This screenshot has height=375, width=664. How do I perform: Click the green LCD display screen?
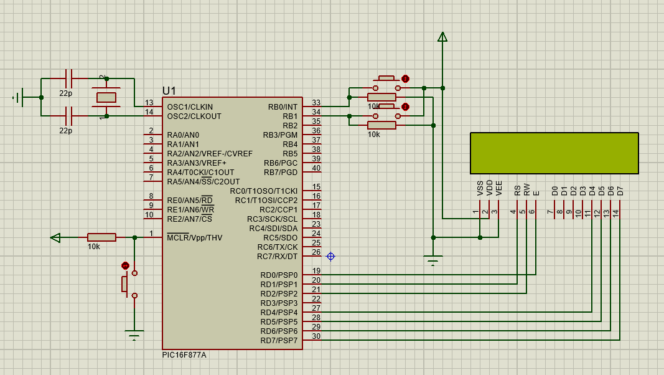pyautogui.click(x=554, y=153)
